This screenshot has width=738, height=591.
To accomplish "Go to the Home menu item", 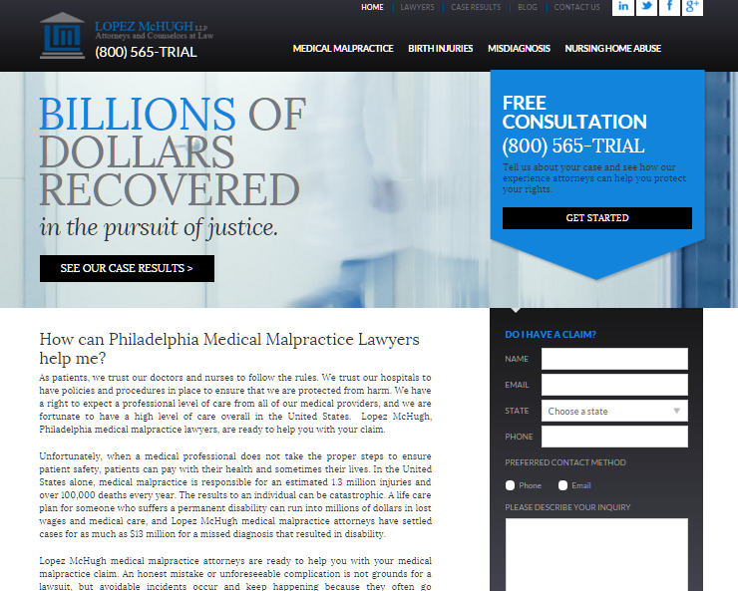I will pos(372,7).
